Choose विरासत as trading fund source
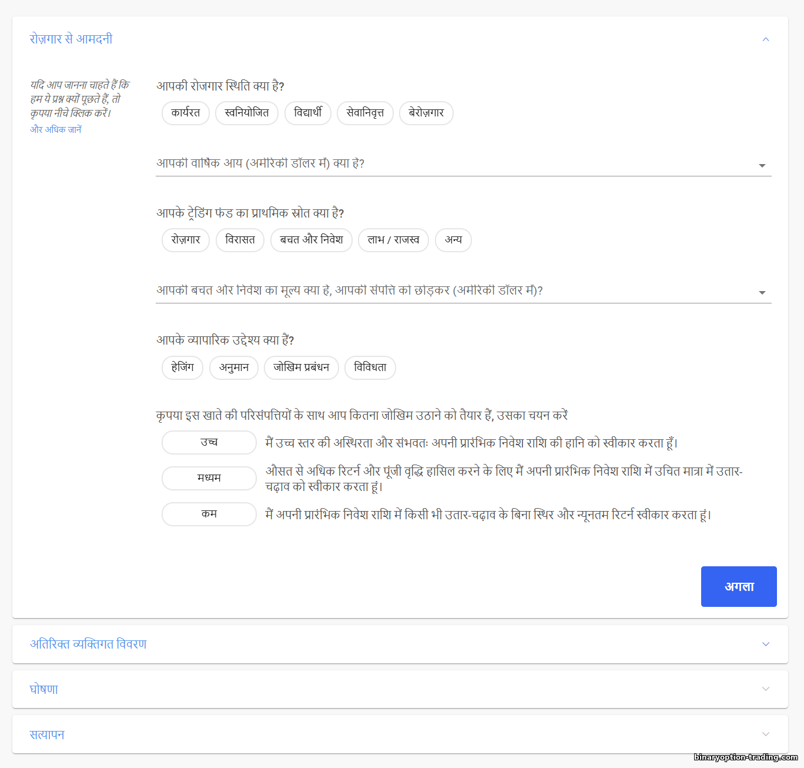This screenshot has width=804, height=768. pyautogui.click(x=240, y=240)
